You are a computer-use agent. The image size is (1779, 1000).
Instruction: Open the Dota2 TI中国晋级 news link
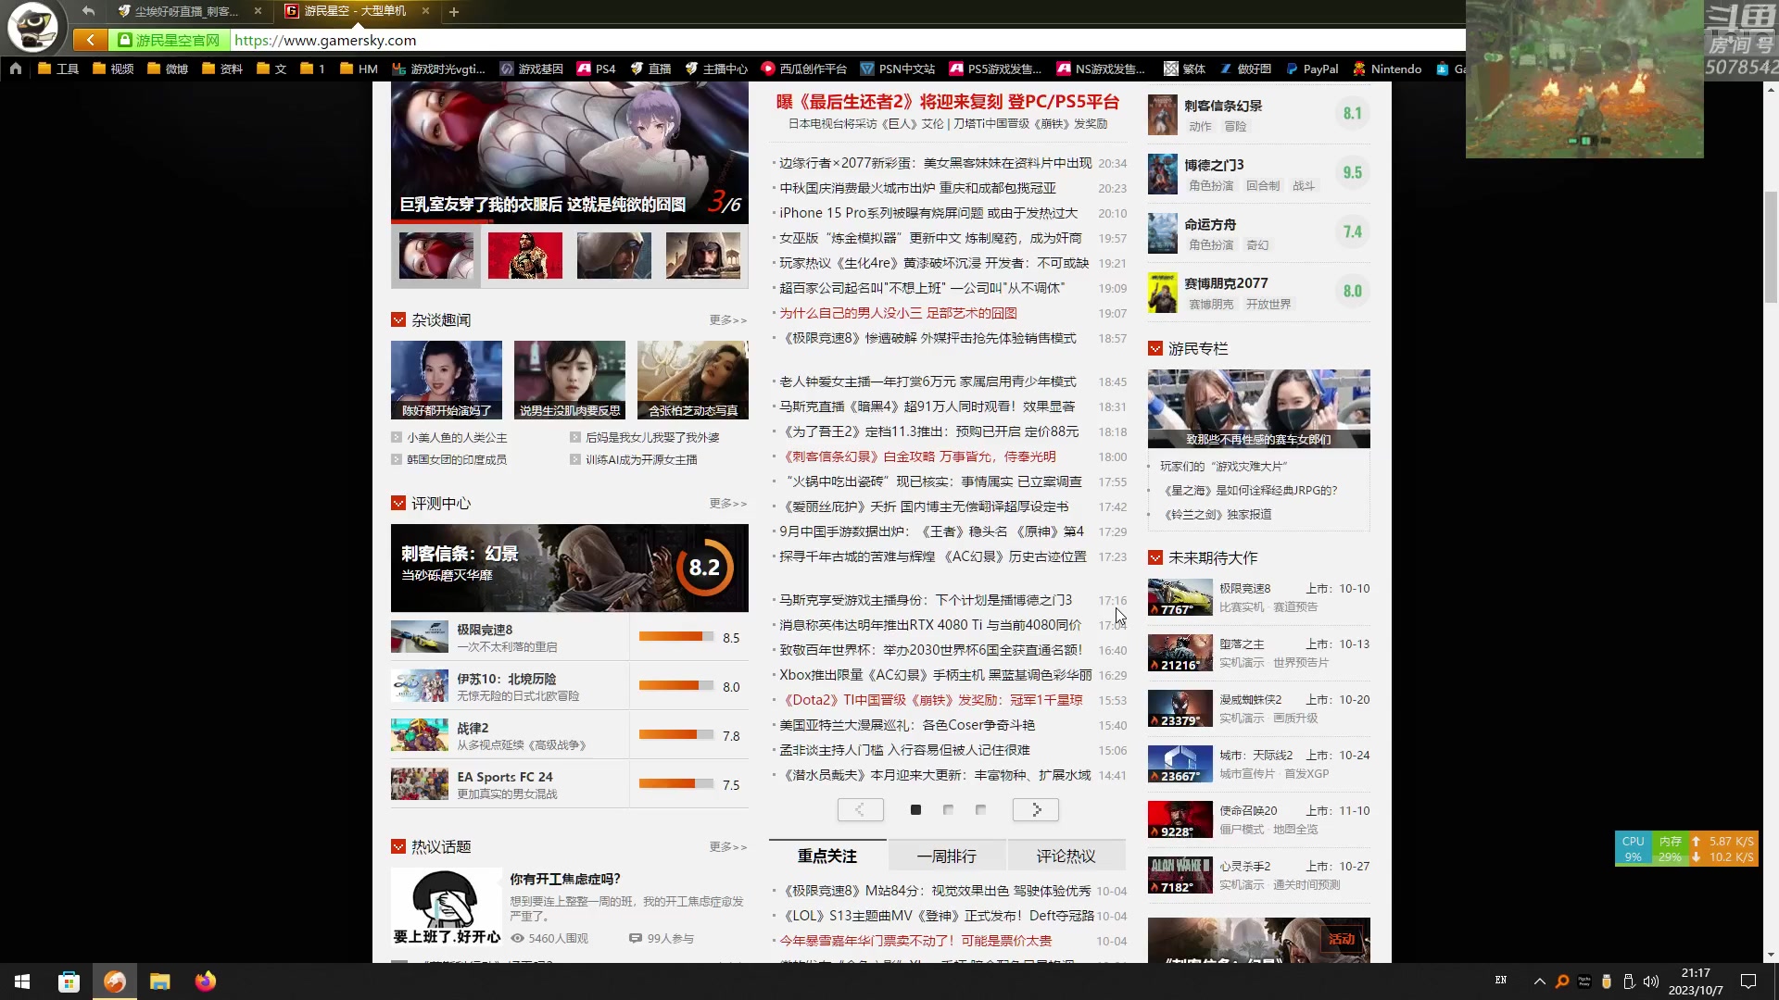930,700
